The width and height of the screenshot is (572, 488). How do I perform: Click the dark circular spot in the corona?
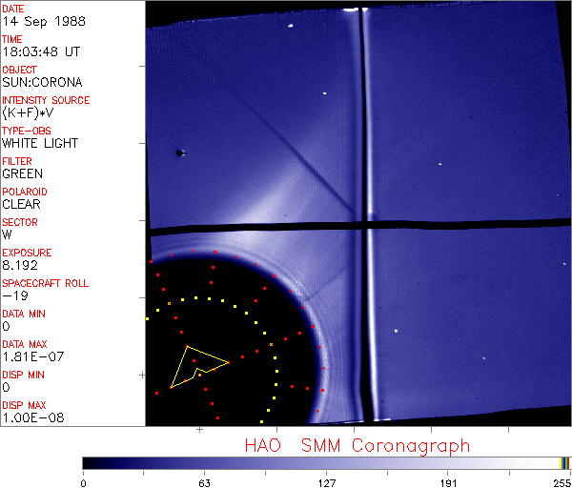pyautogui.click(x=178, y=152)
